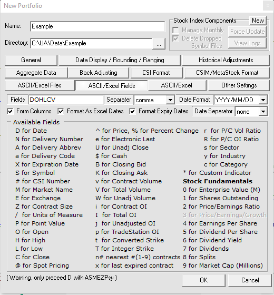Click 'S for Symbol' entry
Screen dimensions: 274x295
point(35,173)
